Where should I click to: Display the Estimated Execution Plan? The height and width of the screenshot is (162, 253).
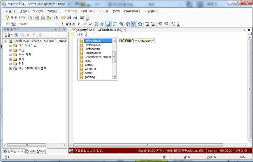[x=96, y=24]
